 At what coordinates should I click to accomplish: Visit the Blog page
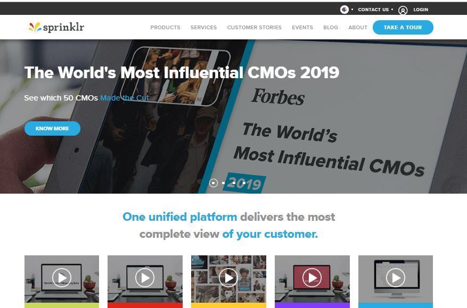(x=331, y=27)
